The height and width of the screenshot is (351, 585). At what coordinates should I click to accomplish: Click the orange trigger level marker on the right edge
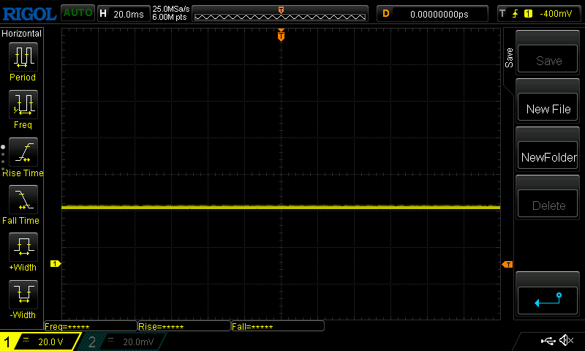tap(507, 265)
